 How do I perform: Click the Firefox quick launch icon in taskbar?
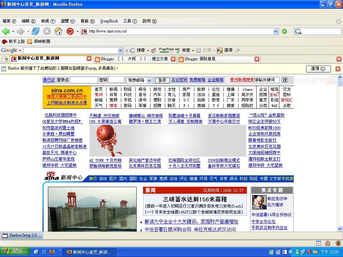(x=52, y=252)
